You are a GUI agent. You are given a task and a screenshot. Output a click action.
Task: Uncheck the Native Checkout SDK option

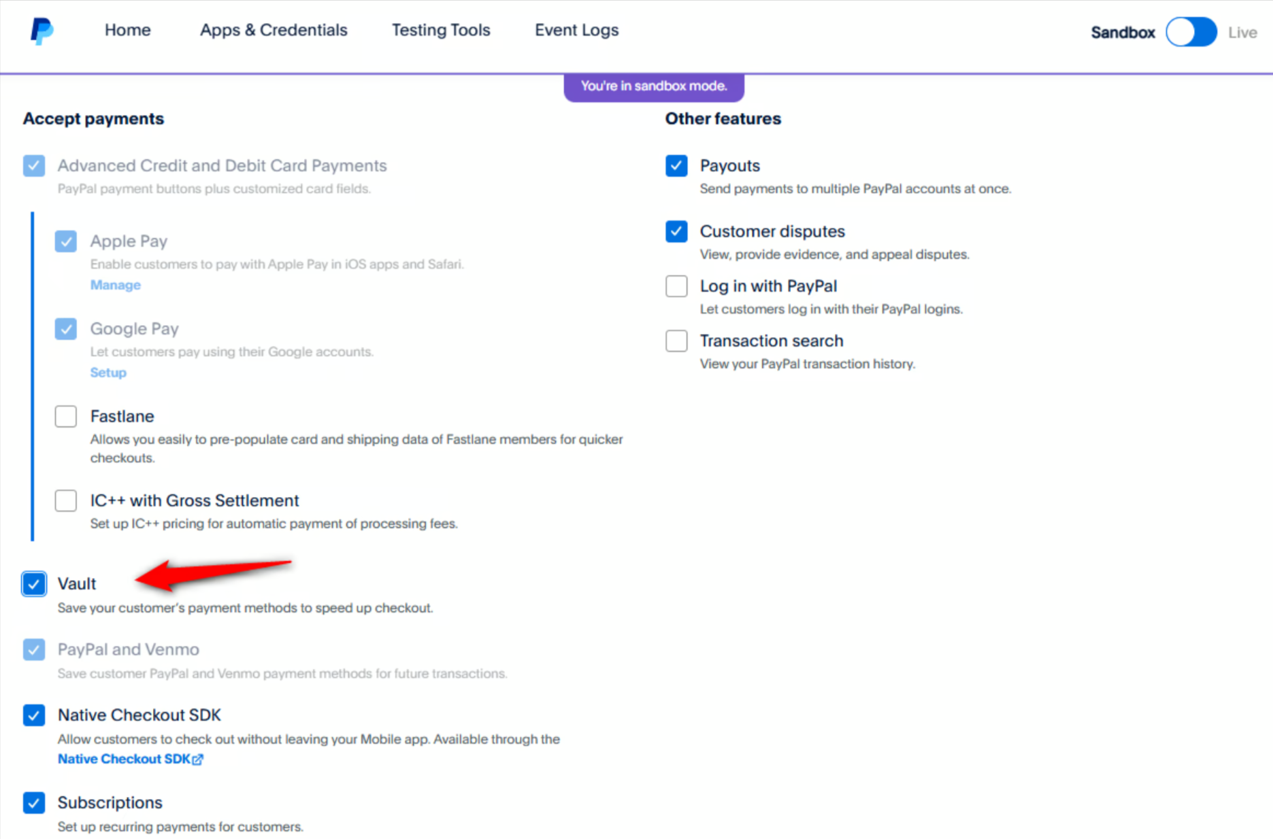click(33, 715)
